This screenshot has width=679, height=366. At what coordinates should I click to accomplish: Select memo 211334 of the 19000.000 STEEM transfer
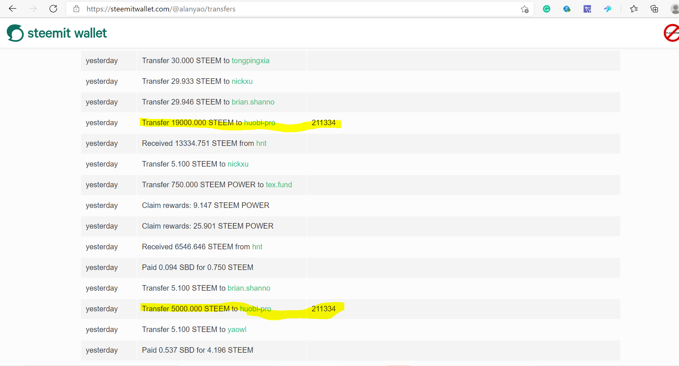point(324,123)
